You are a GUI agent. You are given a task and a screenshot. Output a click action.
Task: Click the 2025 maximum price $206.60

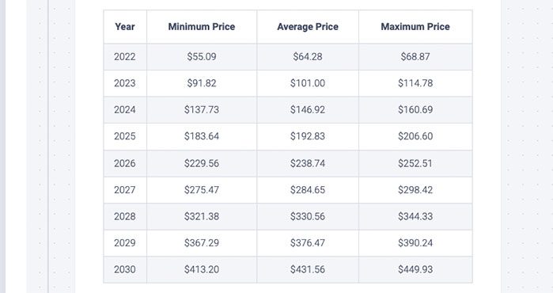415,136
